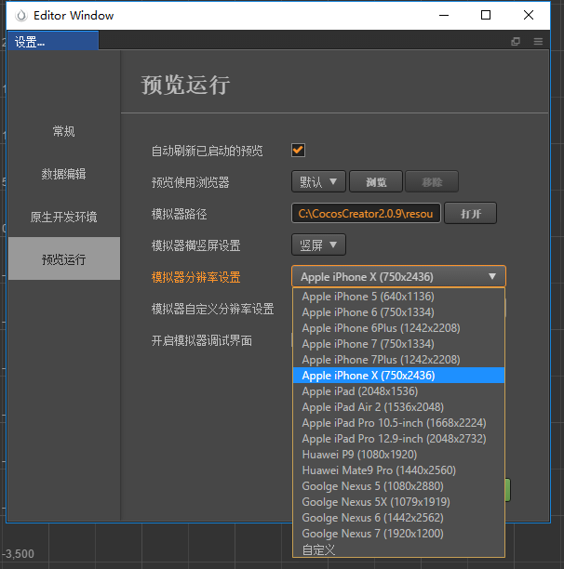Click the panel popout icon
Screen dimensions: 564x569
pos(516,41)
